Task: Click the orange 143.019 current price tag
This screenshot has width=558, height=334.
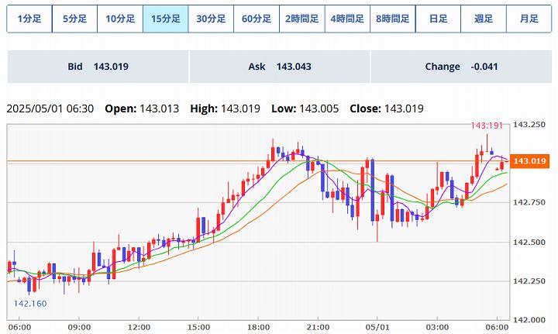Action: (x=529, y=161)
